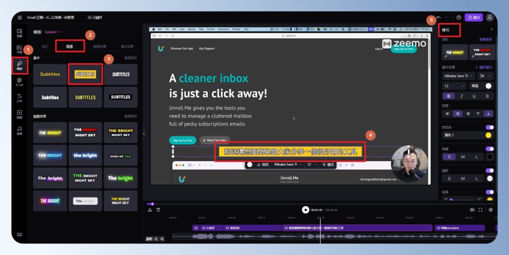509x255 pixels.
Task: Expand the Speaker 1 dropdown
Action: 54,32
